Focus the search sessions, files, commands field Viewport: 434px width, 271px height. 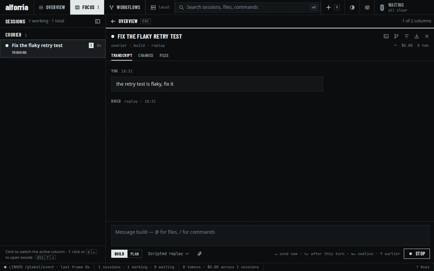248,7
